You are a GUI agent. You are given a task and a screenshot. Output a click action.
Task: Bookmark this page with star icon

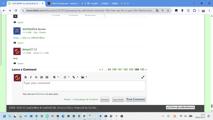tap(168, 10)
